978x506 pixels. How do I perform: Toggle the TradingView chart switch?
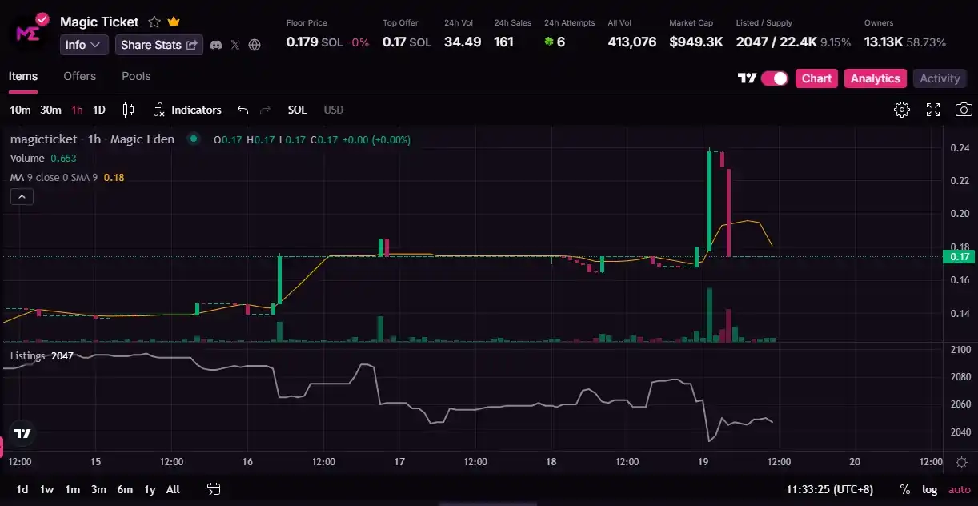click(775, 78)
